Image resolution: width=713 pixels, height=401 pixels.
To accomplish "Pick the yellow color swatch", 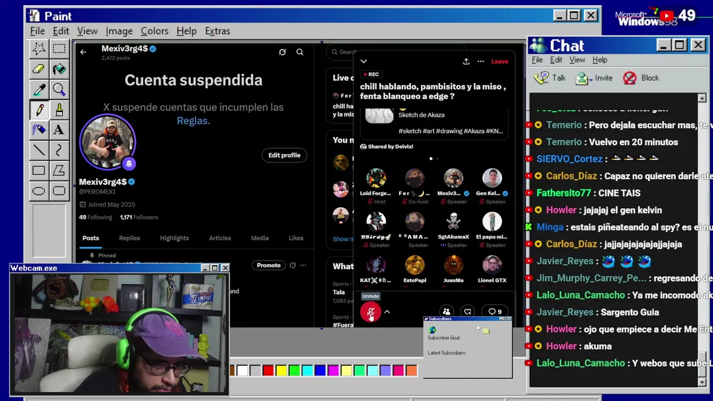I will coord(281,370).
